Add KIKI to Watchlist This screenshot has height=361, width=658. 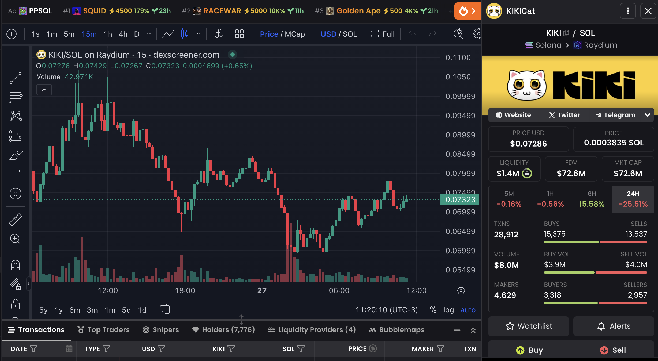pos(529,326)
